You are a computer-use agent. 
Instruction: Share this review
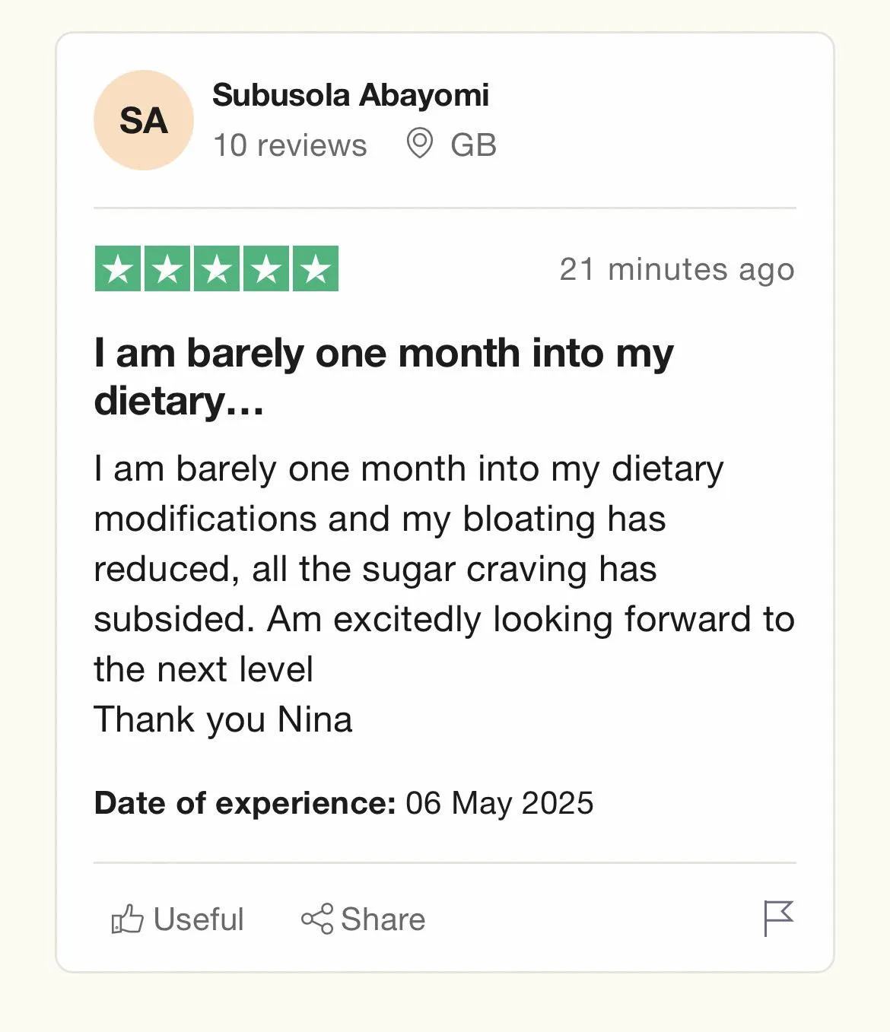(x=363, y=919)
